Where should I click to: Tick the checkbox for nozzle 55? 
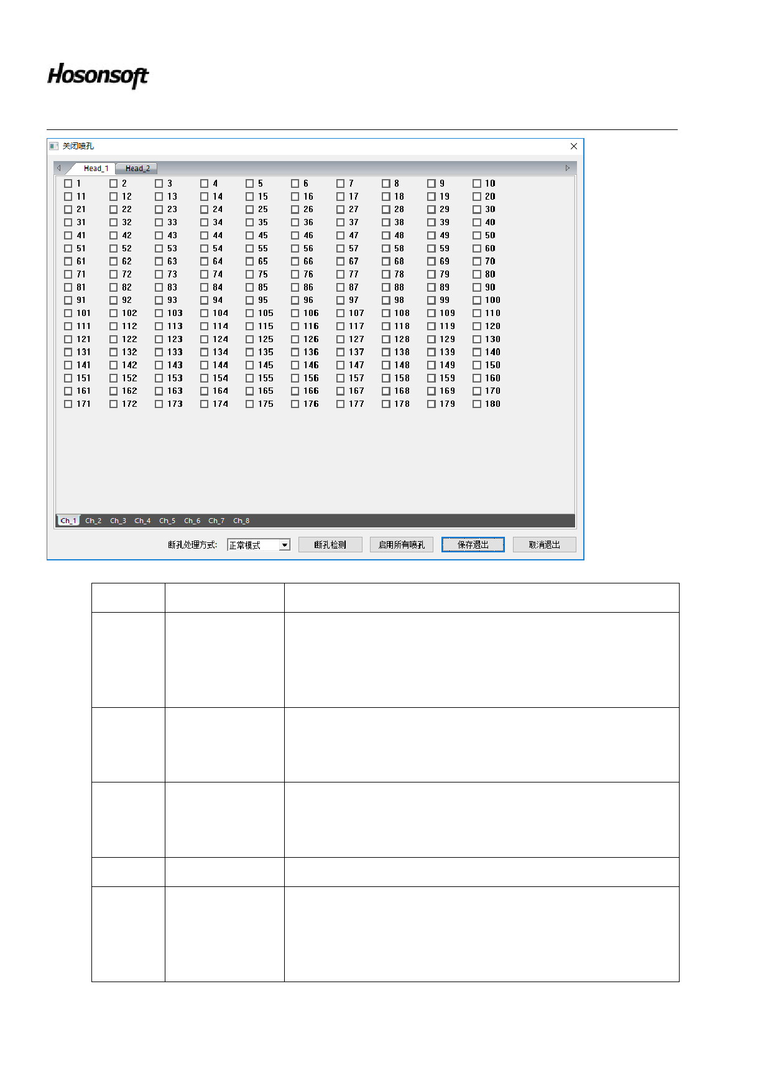250,248
